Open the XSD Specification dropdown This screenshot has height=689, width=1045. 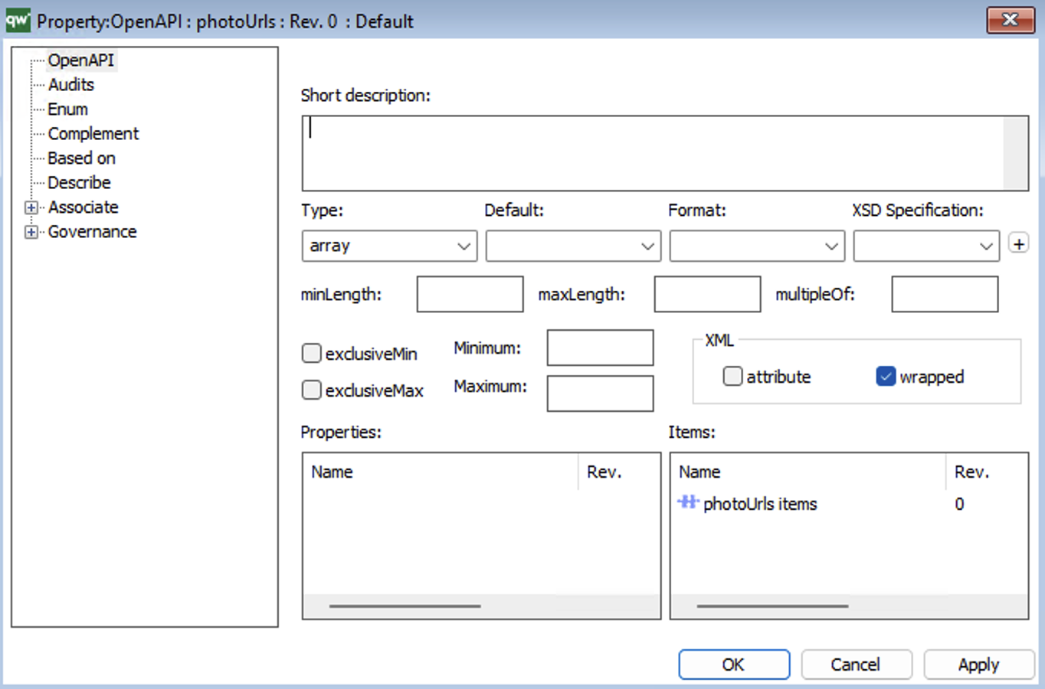[926, 246]
